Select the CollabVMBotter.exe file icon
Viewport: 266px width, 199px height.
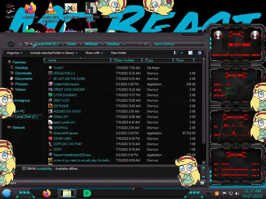coord(50,84)
